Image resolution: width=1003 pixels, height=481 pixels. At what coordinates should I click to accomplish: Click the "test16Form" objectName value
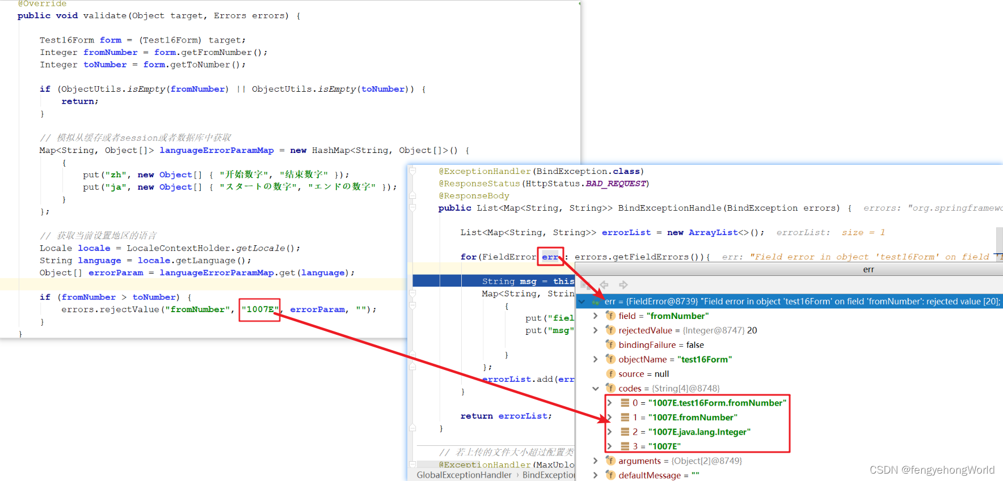[x=705, y=359]
